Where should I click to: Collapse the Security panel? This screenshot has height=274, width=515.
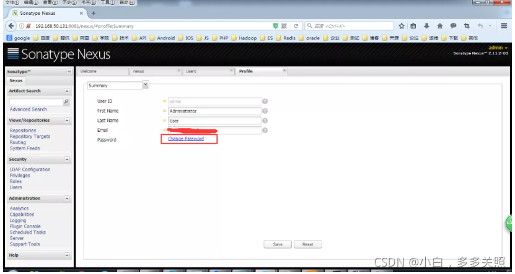coord(67,160)
